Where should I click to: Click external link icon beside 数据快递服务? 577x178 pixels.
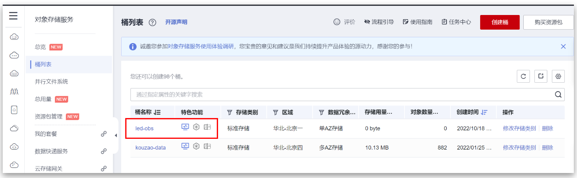(103, 151)
